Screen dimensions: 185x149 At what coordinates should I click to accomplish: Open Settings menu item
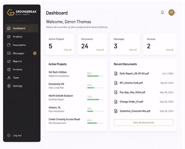22,86
